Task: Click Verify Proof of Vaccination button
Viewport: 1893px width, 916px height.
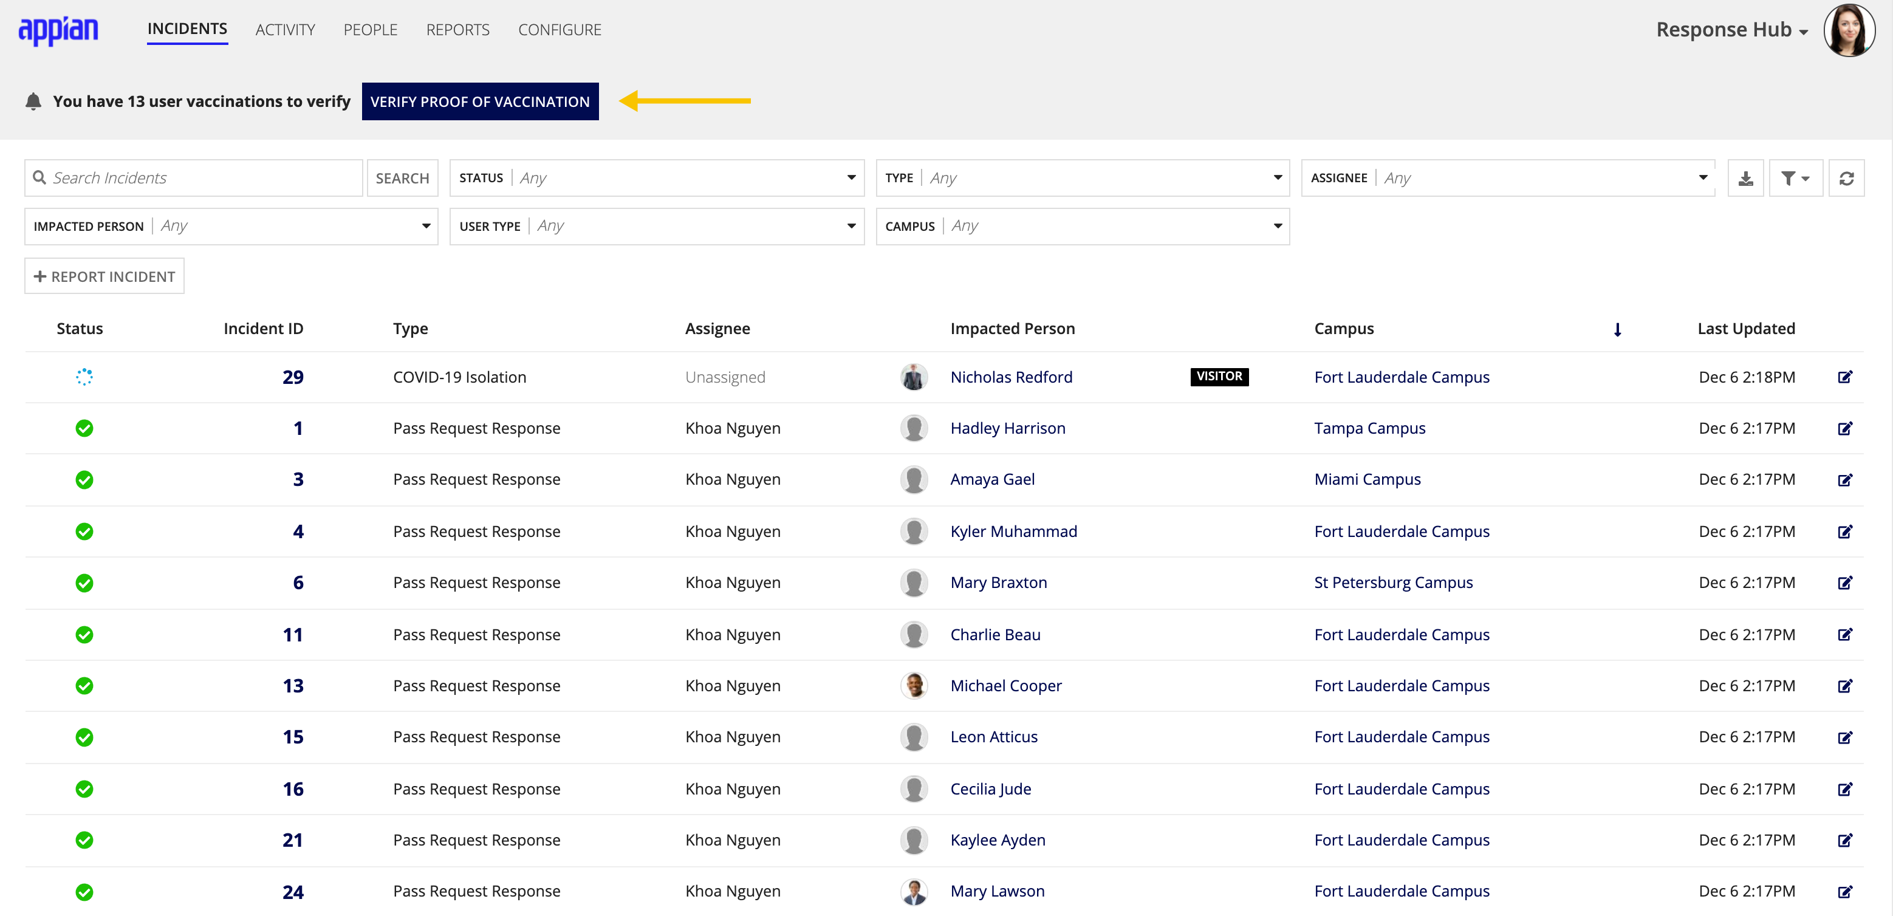Action: point(480,101)
